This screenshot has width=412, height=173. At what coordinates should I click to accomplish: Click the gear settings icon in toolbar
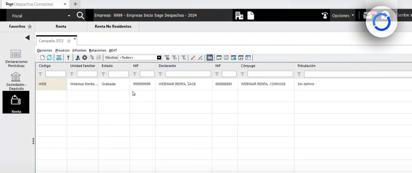click(85, 58)
